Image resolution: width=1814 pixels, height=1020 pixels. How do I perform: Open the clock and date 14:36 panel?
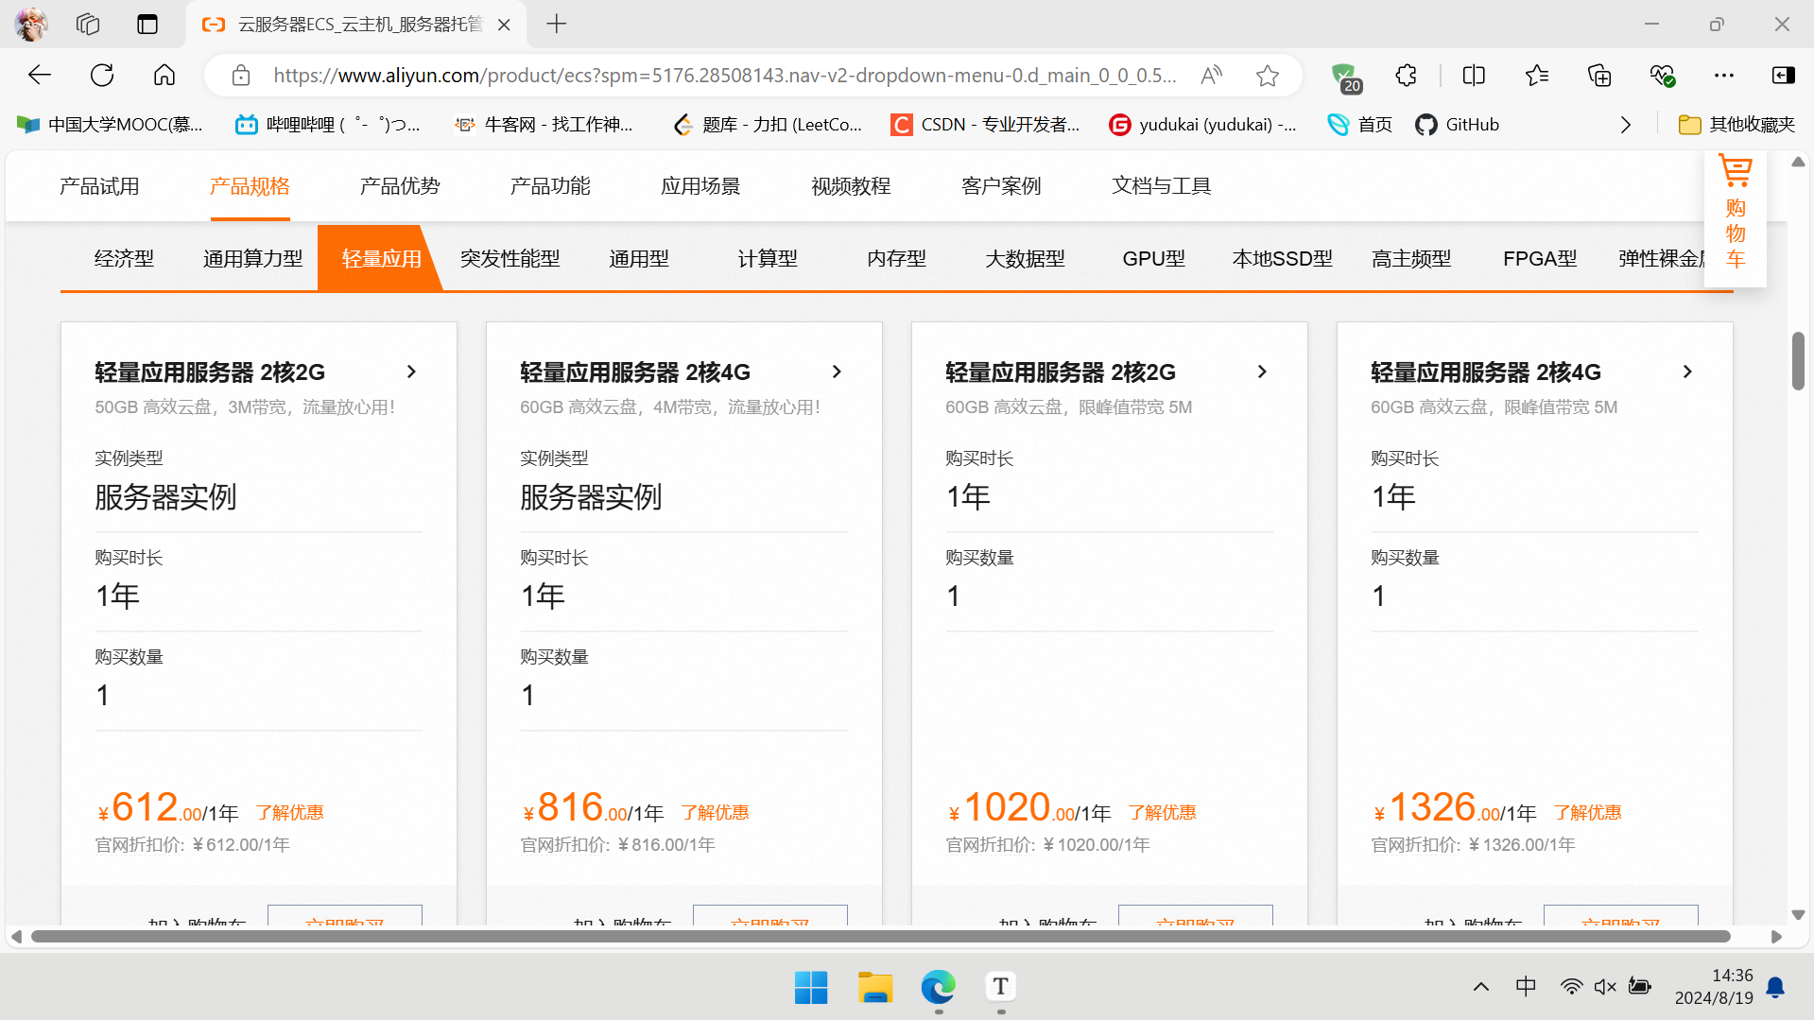coord(1714,987)
